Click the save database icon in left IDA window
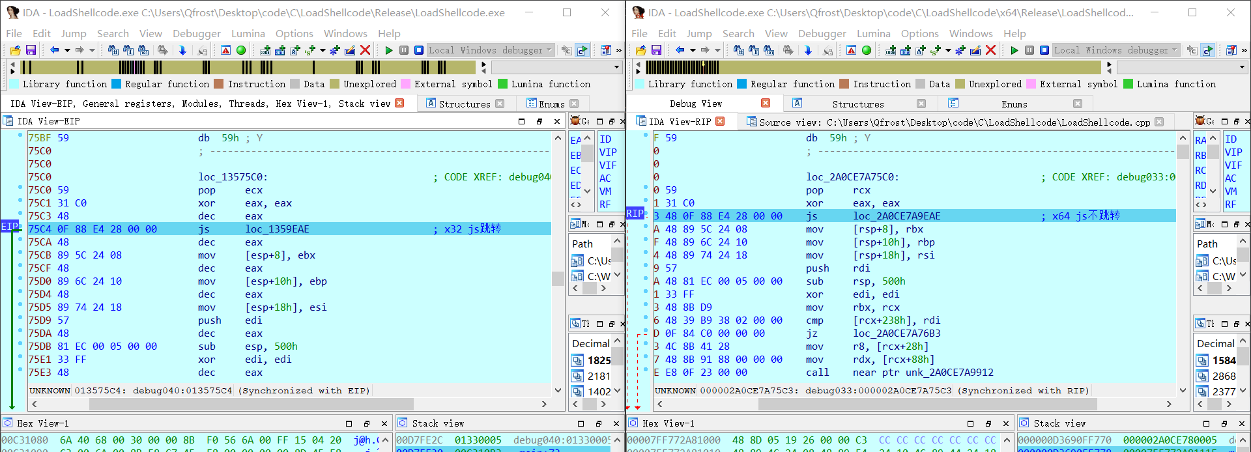The width and height of the screenshot is (1251, 452). click(x=31, y=50)
